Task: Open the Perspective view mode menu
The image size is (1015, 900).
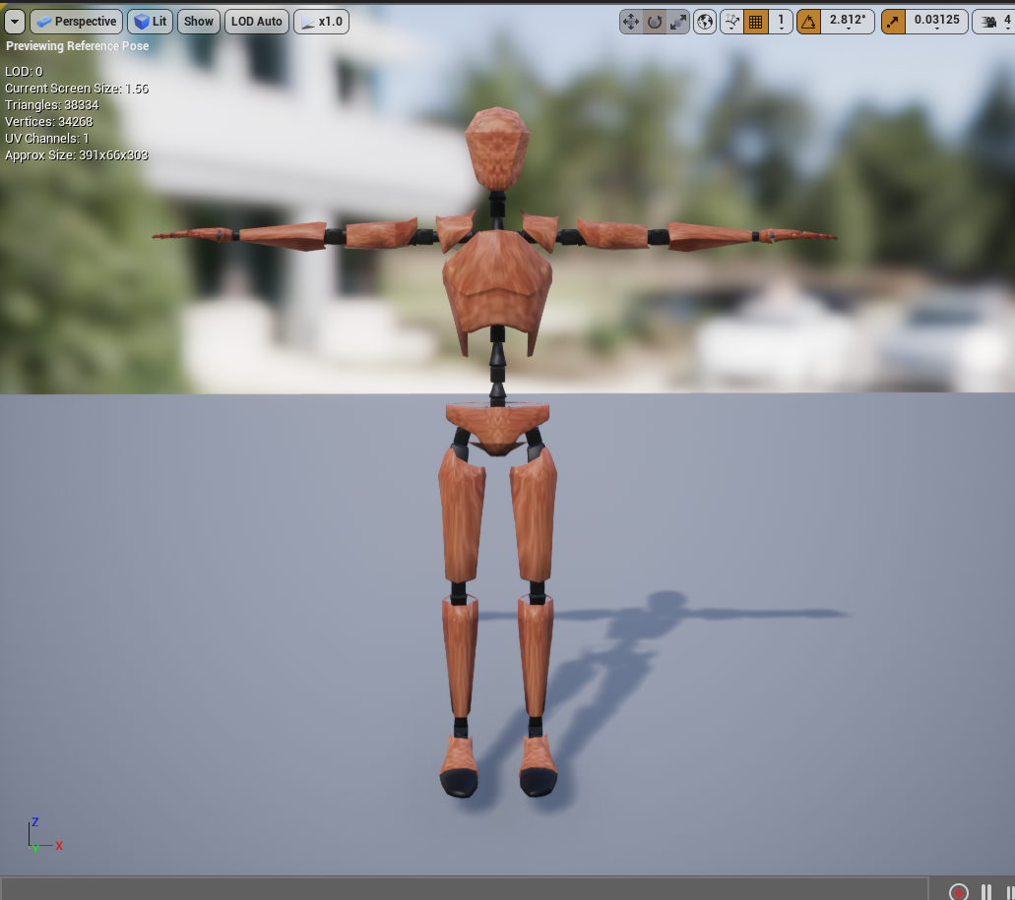Action: [x=77, y=22]
